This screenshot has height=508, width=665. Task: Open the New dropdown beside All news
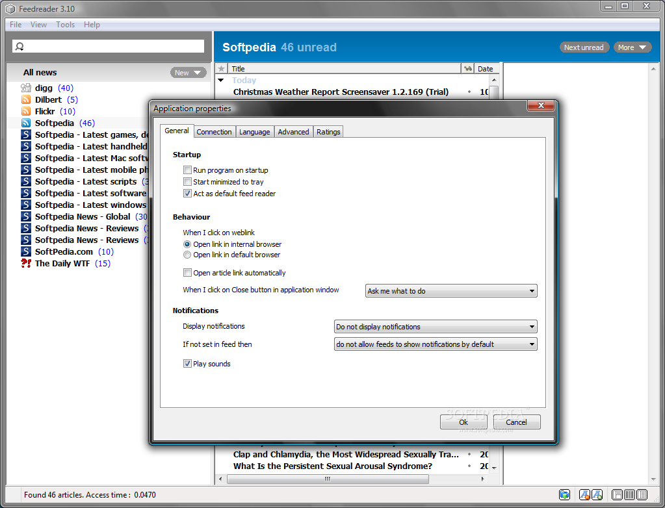click(x=188, y=73)
